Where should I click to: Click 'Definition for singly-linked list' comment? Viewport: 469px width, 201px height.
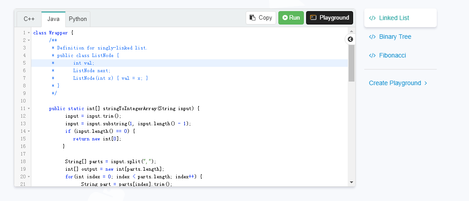click(102, 48)
